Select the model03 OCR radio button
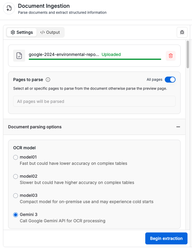 click(x=15, y=195)
